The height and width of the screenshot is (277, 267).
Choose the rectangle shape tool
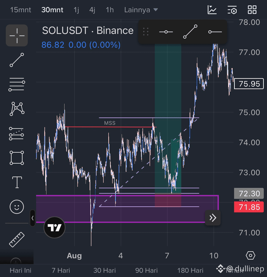click(17, 158)
